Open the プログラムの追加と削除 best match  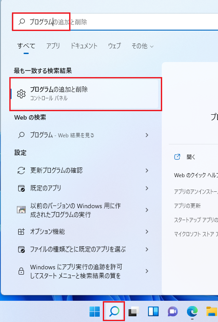click(85, 94)
